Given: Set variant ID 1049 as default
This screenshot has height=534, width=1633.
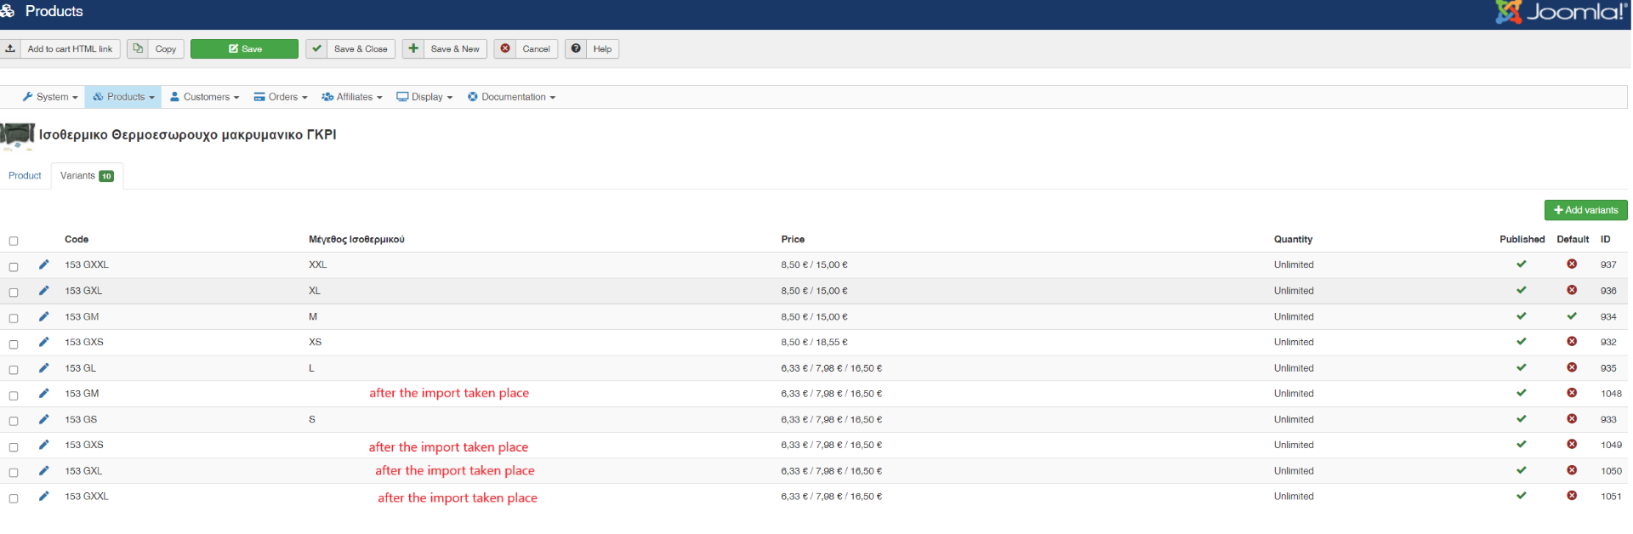Looking at the screenshot, I should pyautogui.click(x=1572, y=445).
